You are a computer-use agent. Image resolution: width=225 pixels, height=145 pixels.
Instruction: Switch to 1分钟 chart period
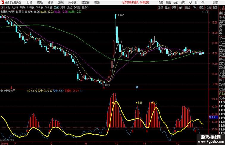click(x=15, y=7)
